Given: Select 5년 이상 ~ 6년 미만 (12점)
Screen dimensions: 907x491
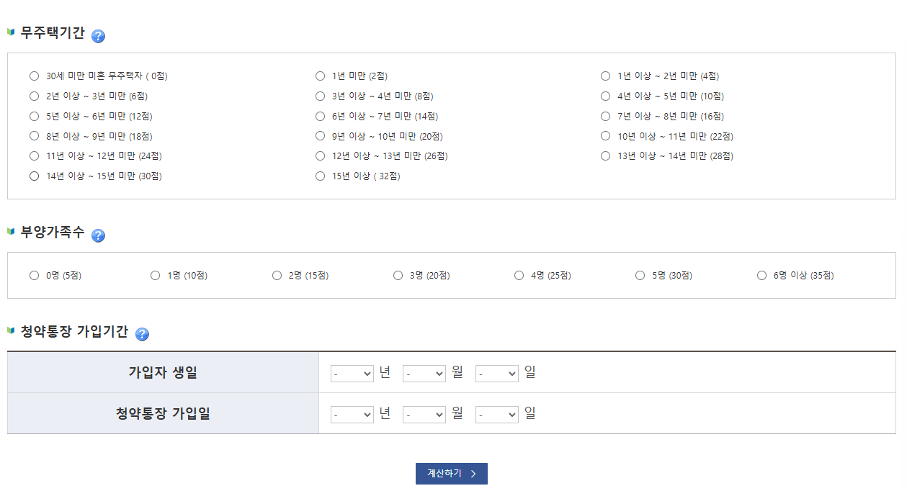Looking at the screenshot, I should click(34, 115).
